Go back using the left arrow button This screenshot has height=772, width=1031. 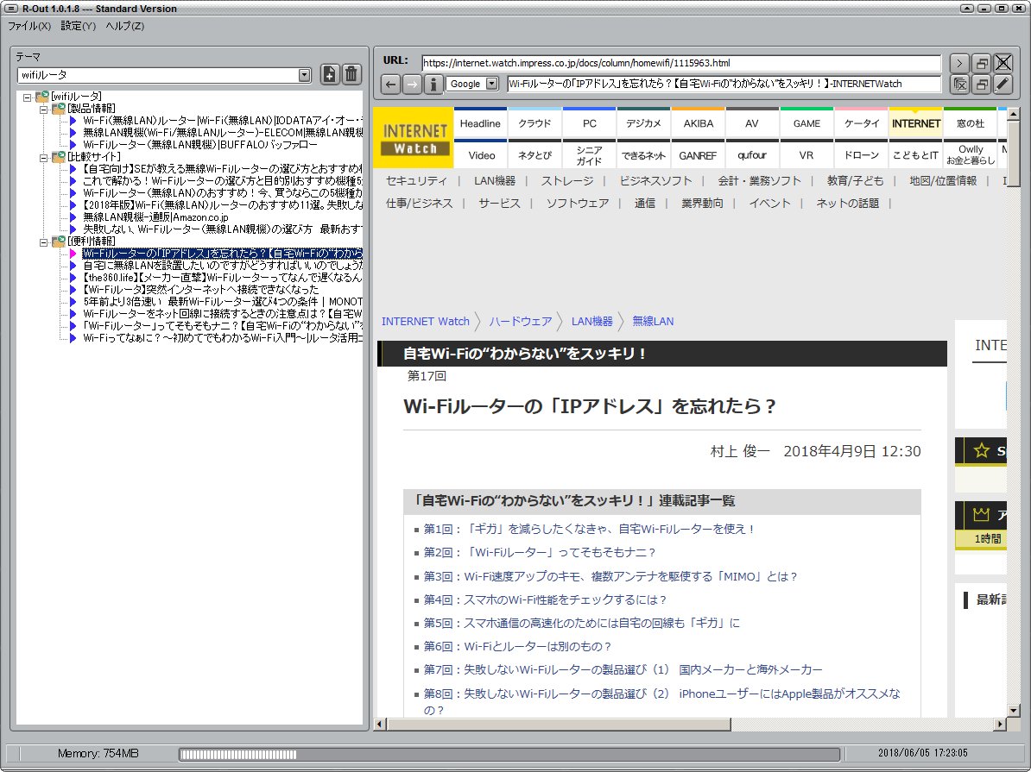coord(390,84)
